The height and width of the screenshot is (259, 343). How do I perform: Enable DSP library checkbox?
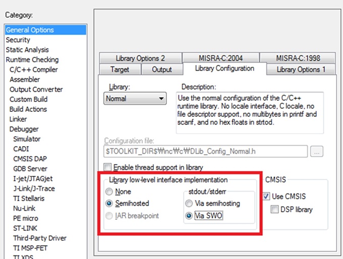click(x=274, y=209)
